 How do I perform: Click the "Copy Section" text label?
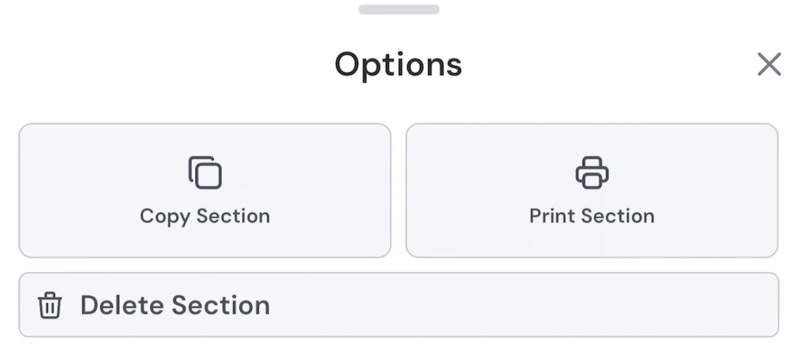pyautogui.click(x=205, y=216)
